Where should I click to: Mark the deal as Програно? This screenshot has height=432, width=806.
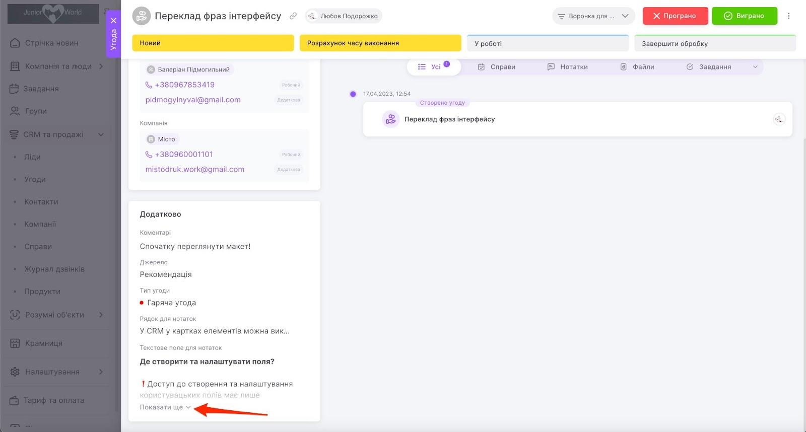[675, 16]
